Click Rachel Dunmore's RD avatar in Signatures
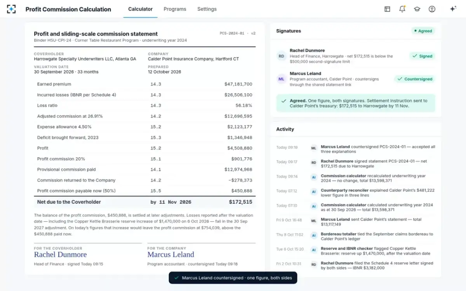This screenshot has width=466, height=291. tap(282, 56)
